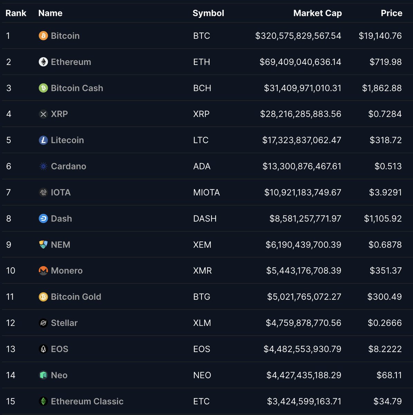The image size is (413, 415).
Task: Click the Ethereum Classic logo icon
Action: tap(43, 401)
